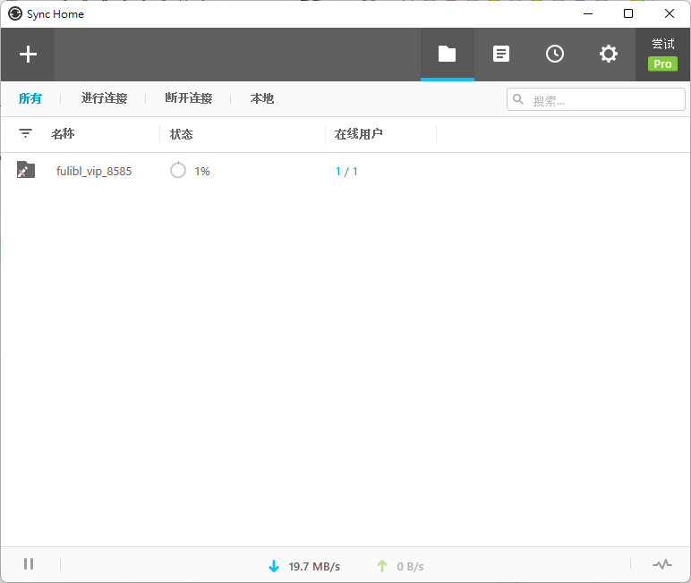The height and width of the screenshot is (583, 691).
Task: Minimize the Sync Home window
Action: click(588, 13)
